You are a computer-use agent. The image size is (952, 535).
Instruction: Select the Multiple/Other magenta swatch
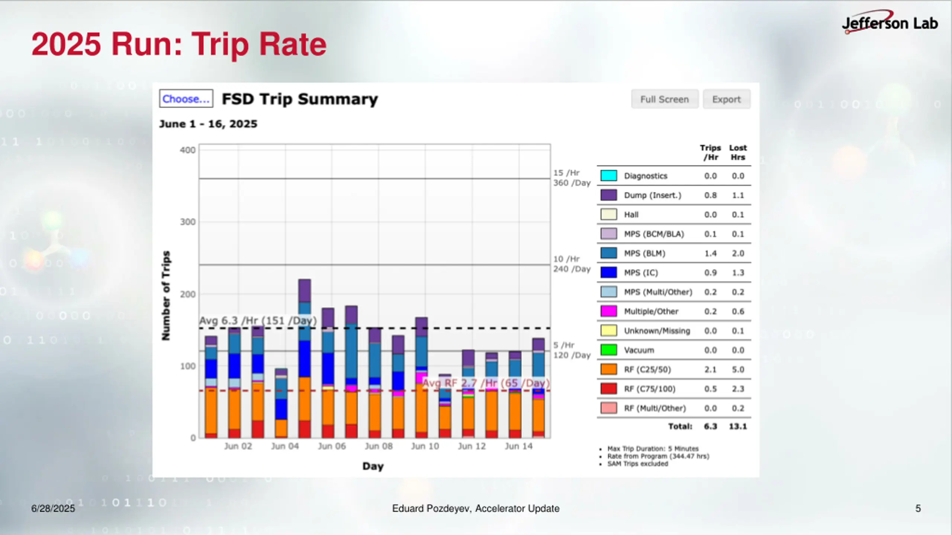coord(608,311)
